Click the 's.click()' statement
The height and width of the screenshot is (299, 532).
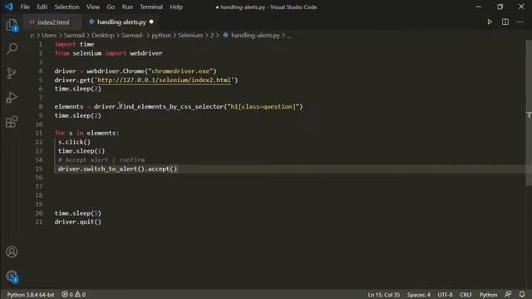74,142
